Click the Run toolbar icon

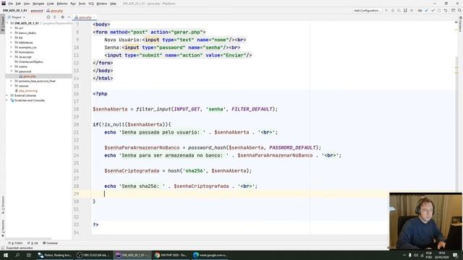[x=386, y=10]
